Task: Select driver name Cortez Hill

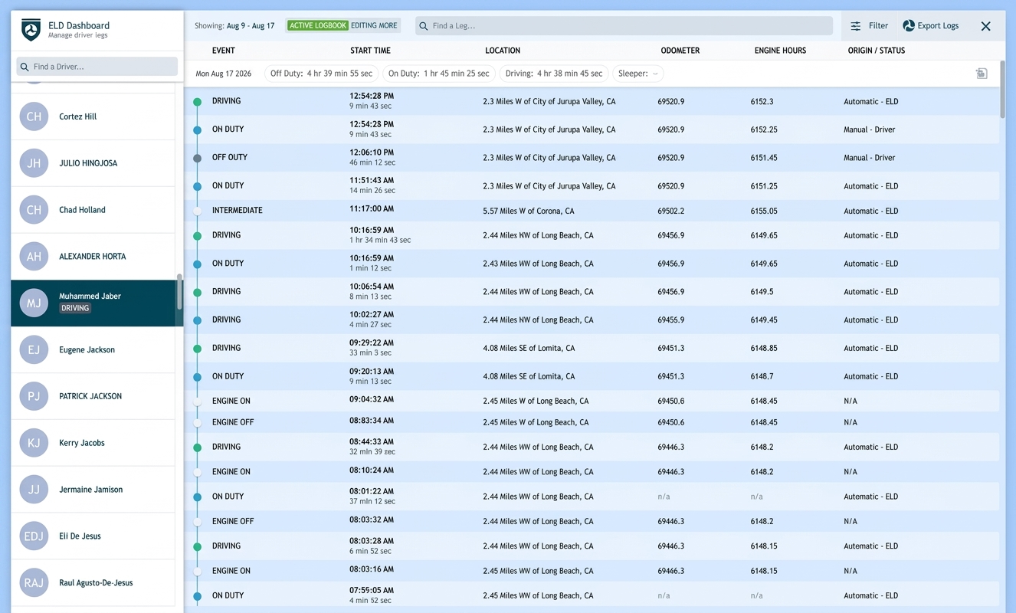Action: click(x=77, y=116)
